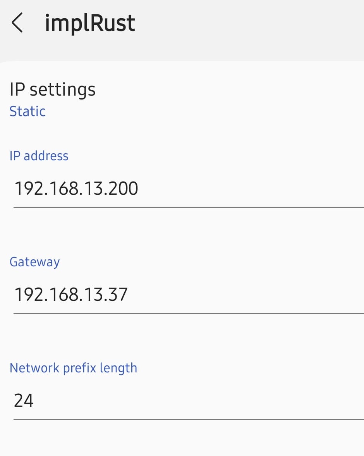Click the 168 octet in the Gateway
364x456 pixels.
59,295
